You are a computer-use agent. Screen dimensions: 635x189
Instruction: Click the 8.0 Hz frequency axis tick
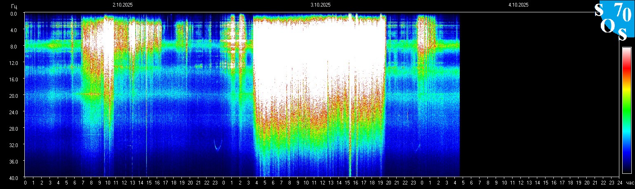(x=14, y=46)
